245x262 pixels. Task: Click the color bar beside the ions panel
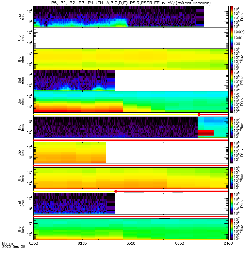(232, 229)
